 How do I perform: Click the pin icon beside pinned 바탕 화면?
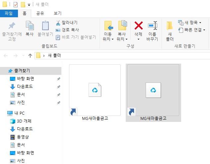tap(58, 79)
